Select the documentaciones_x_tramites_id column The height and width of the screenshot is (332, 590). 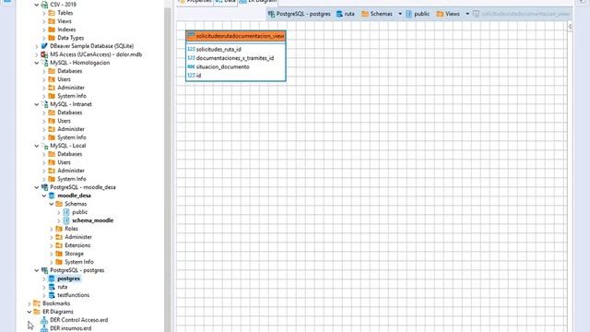pos(235,58)
